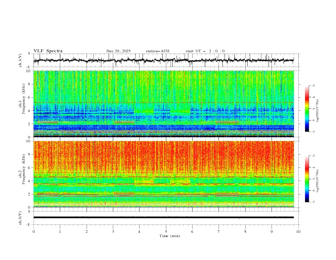This screenshot has height=260, width=336.
Task: Click time-axis tick label "2"
Action: (87, 232)
